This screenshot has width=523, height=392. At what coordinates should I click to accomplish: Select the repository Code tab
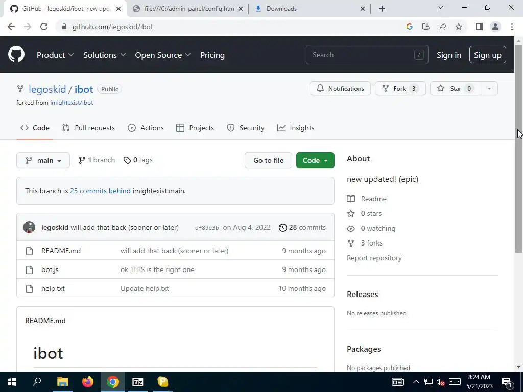(35, 128)
